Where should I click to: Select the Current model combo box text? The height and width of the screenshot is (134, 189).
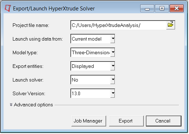pyautogui.click(x=86, y=39)
